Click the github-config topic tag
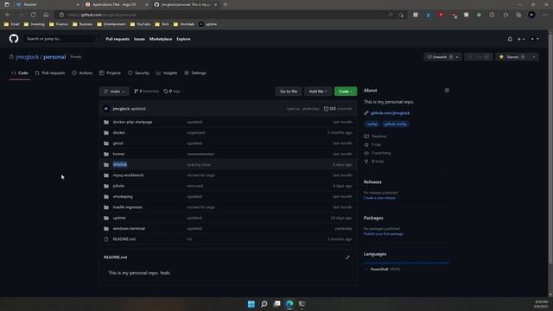553x311 pixels. pos(396,124)
